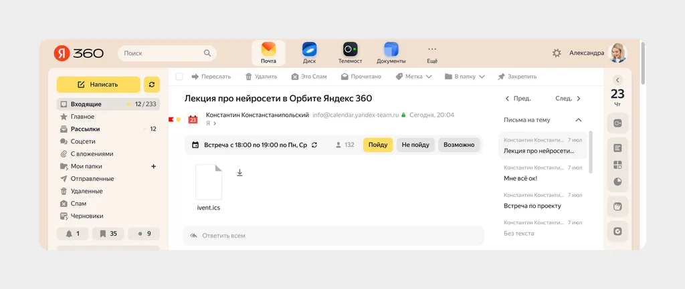Click the search magnifier icon
The height and width of the screenshot is (289, 685).
tap(207, 53)
